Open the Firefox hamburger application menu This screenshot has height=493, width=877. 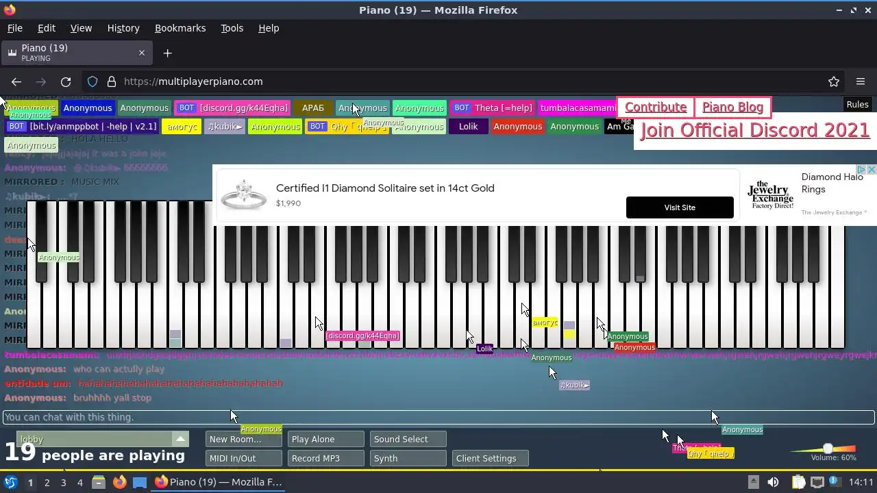click(x=861, y=81)
